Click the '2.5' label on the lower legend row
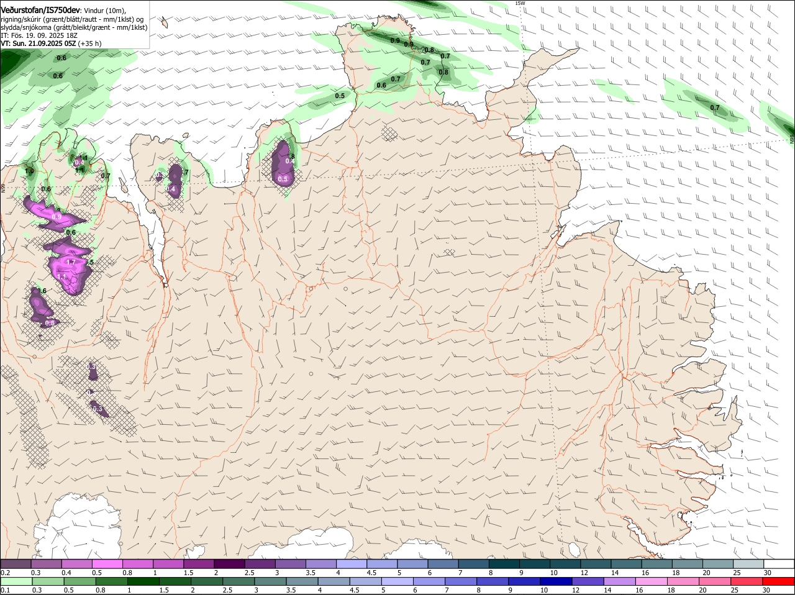795x595 pixels. (227, 590)
